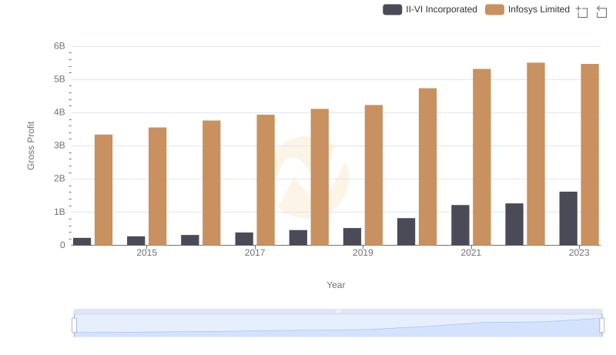
Task: Select the Infosys Limited bar for 2015
Action: click(158, 186)
